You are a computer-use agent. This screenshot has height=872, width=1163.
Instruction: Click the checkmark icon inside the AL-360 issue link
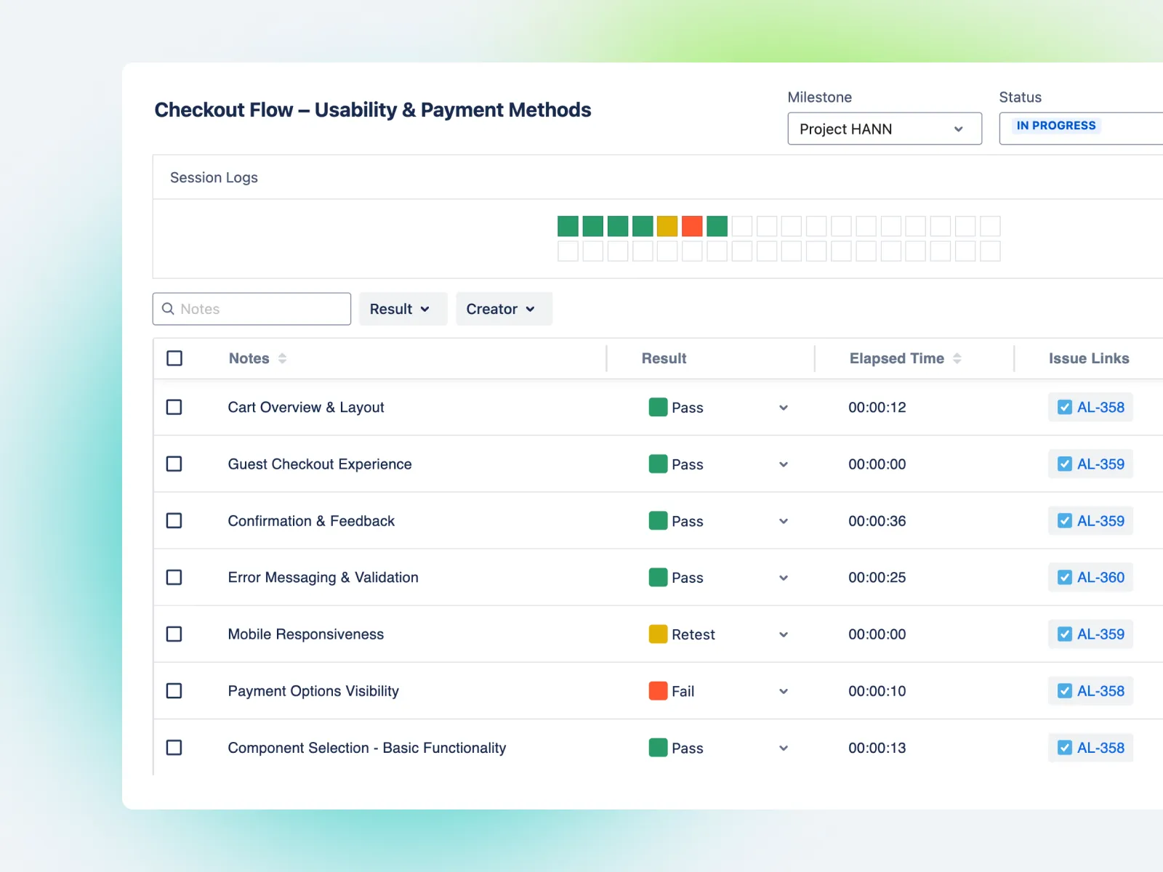[1064, 577]
